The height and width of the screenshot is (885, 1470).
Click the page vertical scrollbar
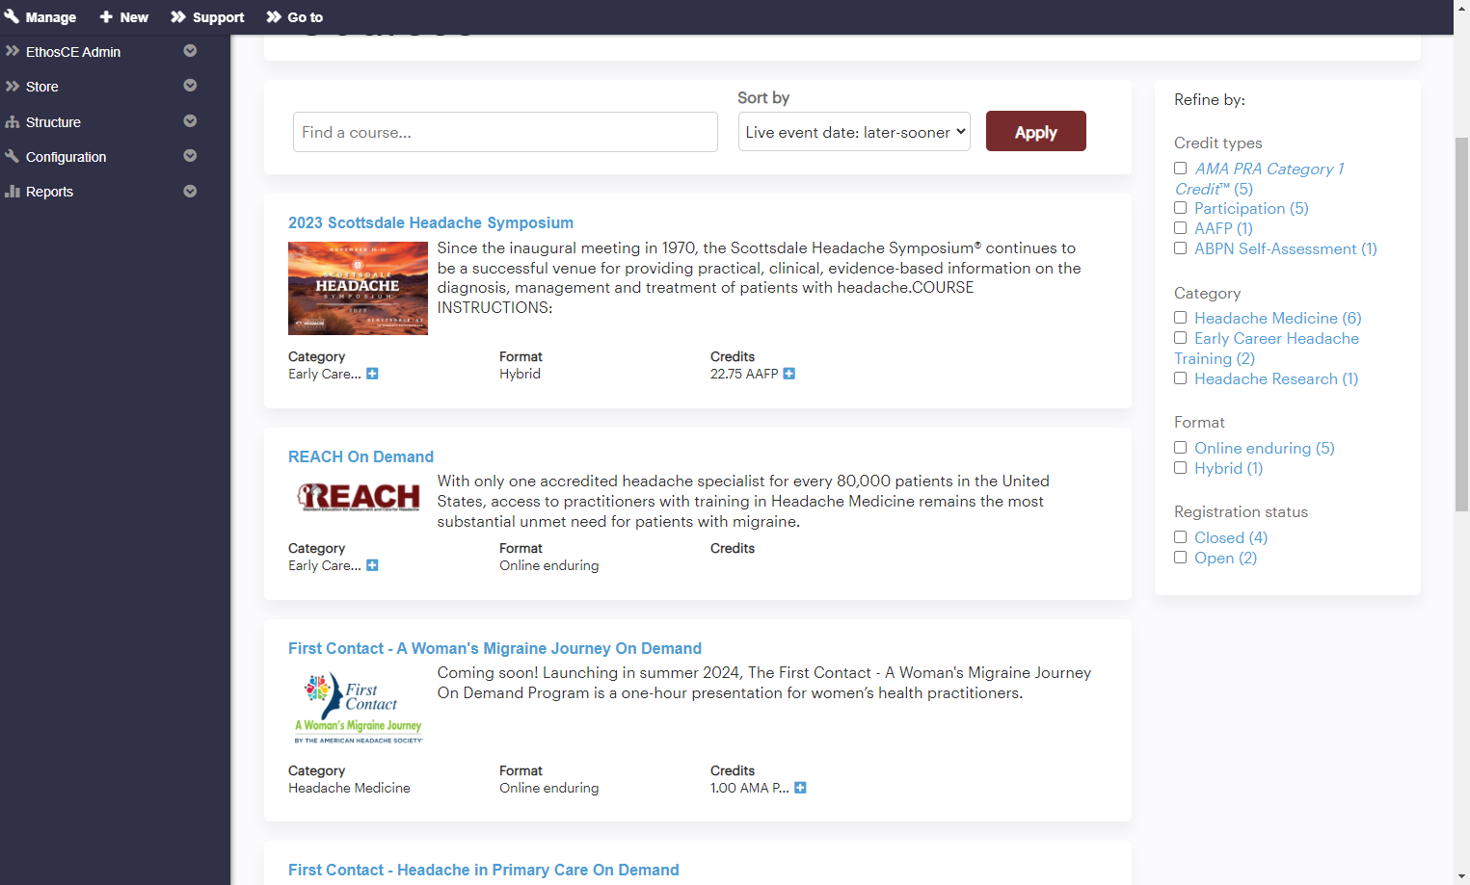(x=1461, y=325)
